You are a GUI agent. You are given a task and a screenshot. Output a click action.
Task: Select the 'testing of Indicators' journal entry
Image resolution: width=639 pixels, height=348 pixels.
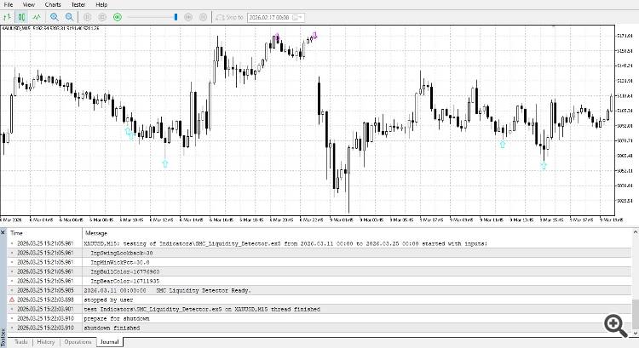[319, 243]
